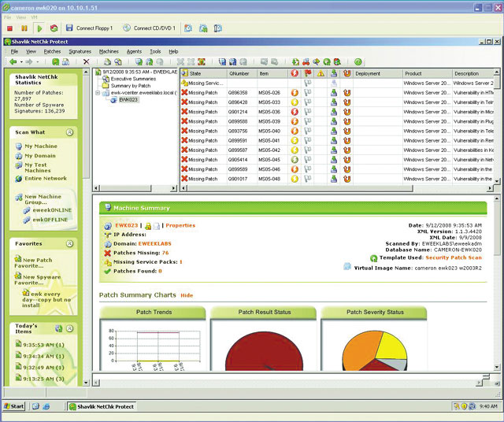Open the 9:35:53 AM scan item
The height and width of the screenshot is (422, 504).
[x=43, y=345]
